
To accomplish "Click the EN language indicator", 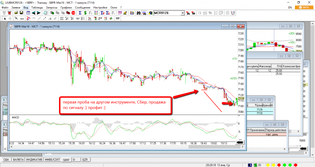I will [x=290, y=7].
